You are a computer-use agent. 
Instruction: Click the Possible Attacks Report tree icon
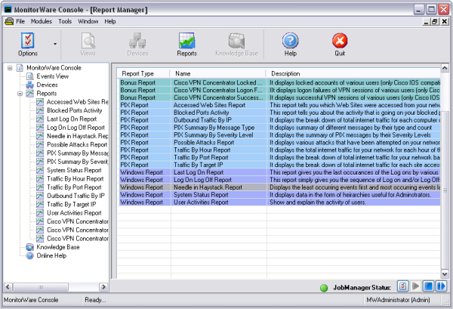(x=40, y=144)
